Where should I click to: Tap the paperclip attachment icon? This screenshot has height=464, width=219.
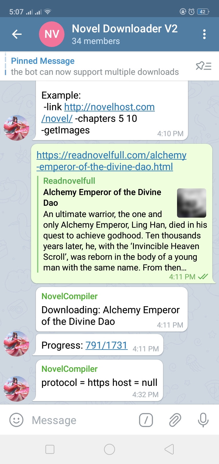tap(175, 420)
